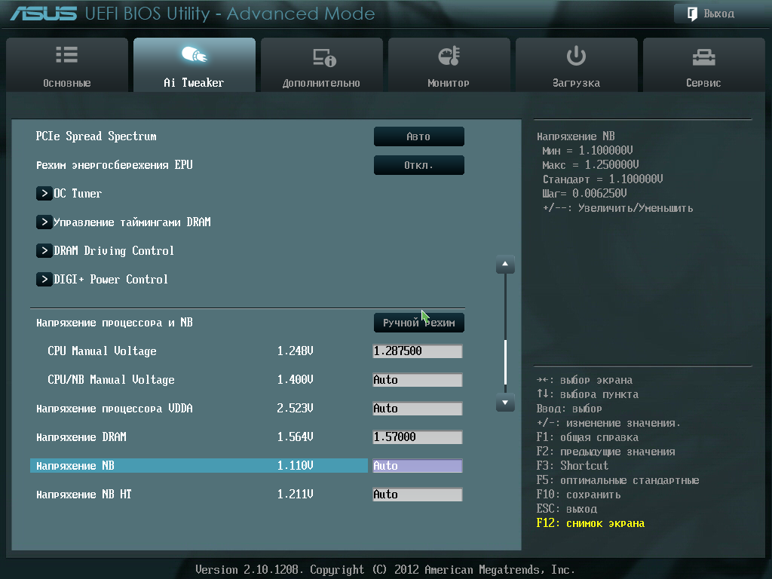This screenshot has width=772, height=579.
Task: Click the 1.248V CPU voltage reading
Action: (x=295, y=351)
